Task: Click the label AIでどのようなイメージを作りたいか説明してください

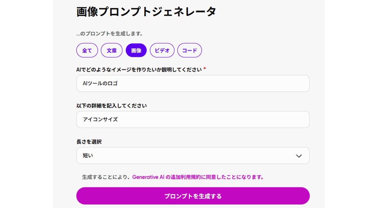Action: [x=139, y=70]
